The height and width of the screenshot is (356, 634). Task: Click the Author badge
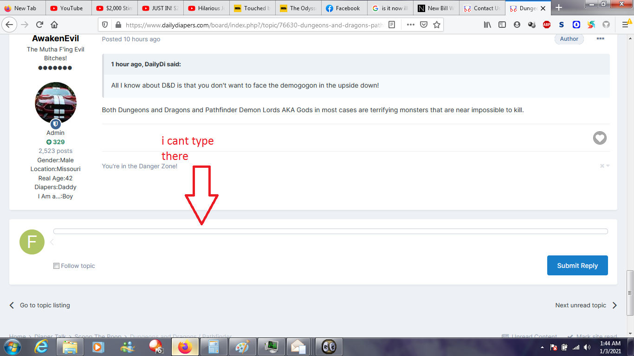coord(569,39)
